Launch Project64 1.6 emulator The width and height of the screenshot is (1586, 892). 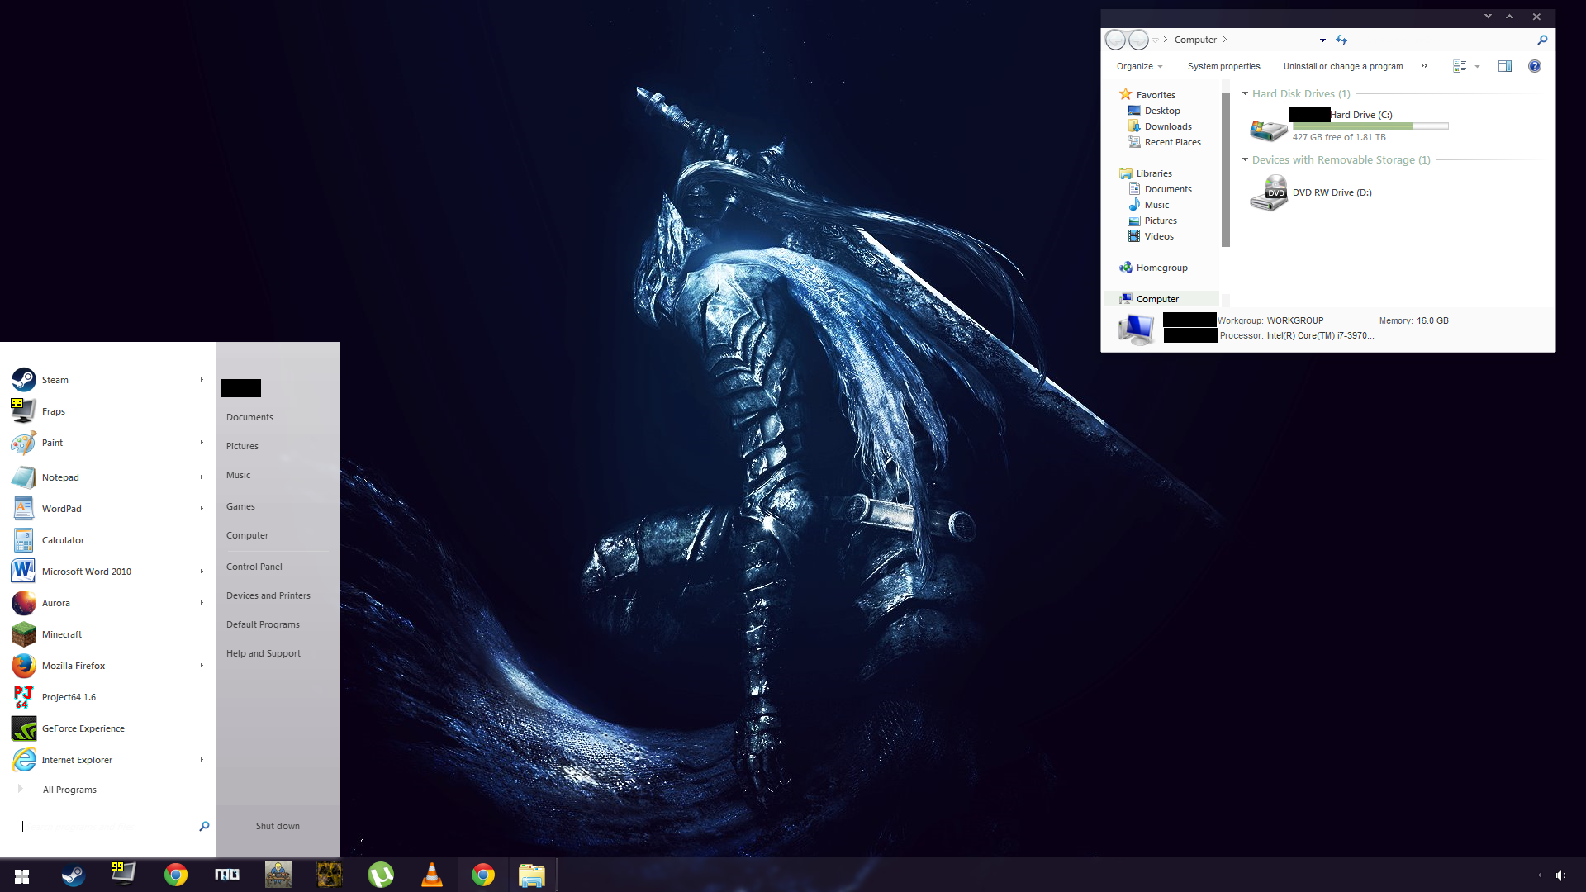pos(107,697)
